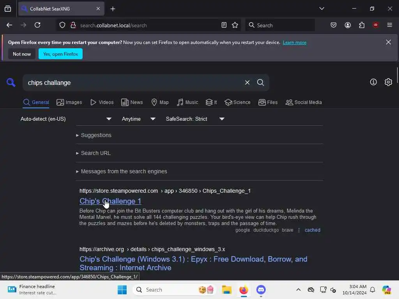List all tabs dropdown arrow

321,9
